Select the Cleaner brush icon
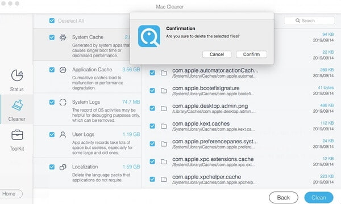 (x=17, y=105)
